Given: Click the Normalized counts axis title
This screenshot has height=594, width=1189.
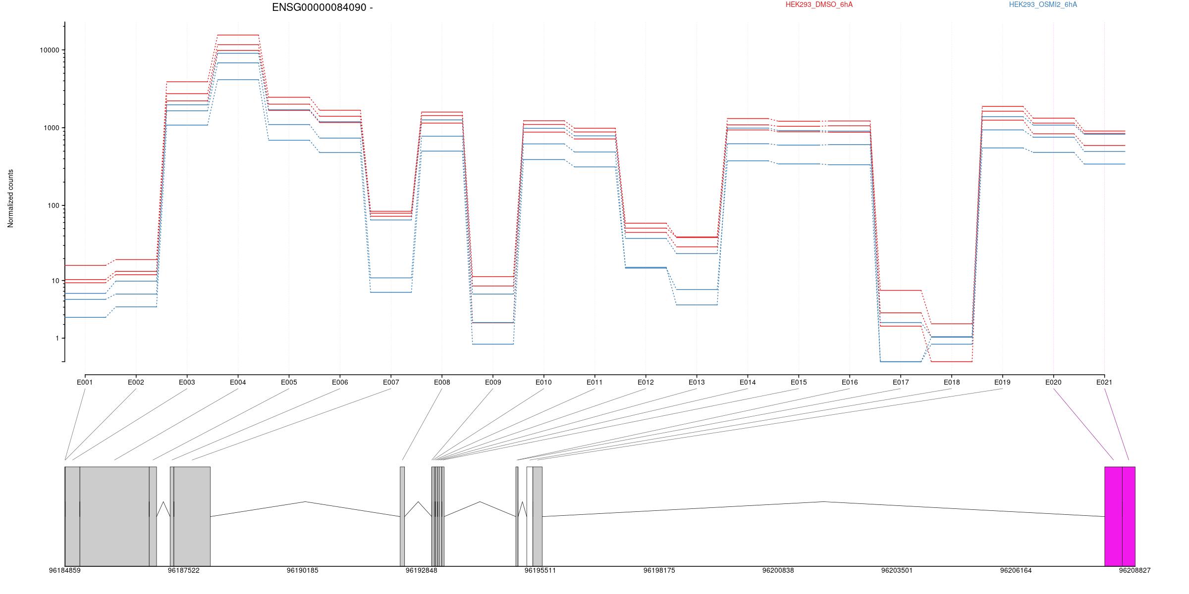Looking at the screenshot, I should point(10,198).
